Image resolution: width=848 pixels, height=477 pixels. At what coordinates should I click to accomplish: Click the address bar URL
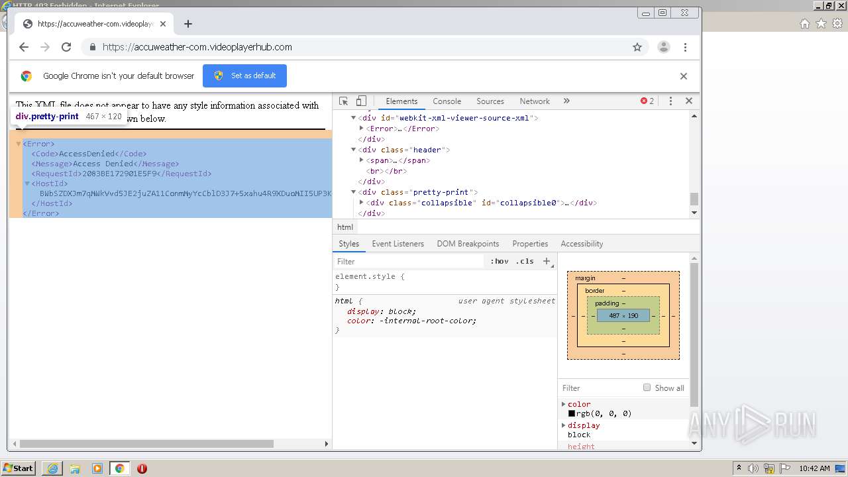pyautogui.click(x=197, y=47)
